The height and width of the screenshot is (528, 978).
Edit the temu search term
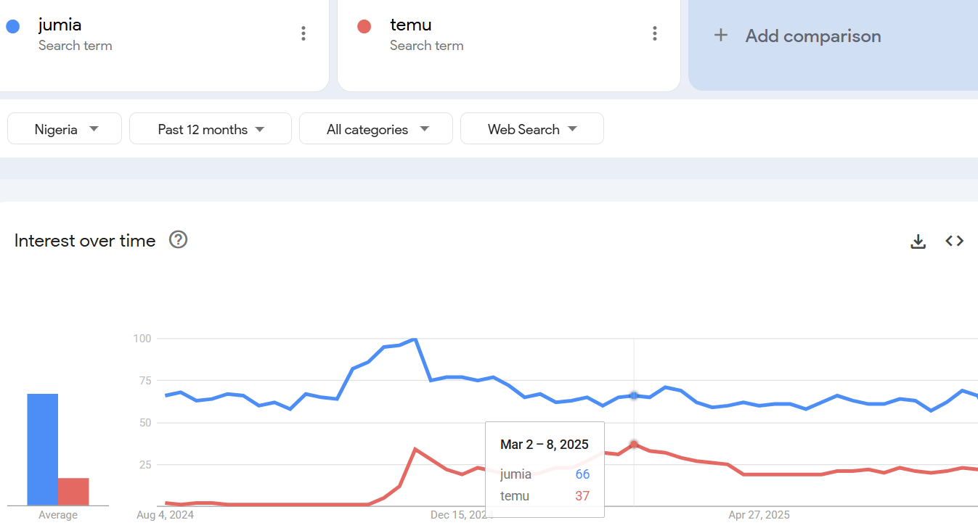[411, 25]
